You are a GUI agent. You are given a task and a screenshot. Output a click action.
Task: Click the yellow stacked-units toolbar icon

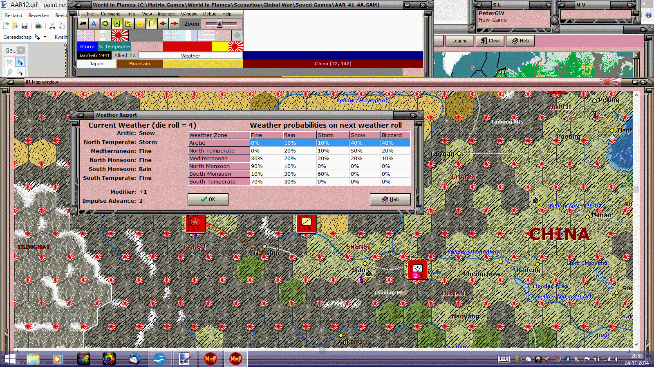coord(128,24)
